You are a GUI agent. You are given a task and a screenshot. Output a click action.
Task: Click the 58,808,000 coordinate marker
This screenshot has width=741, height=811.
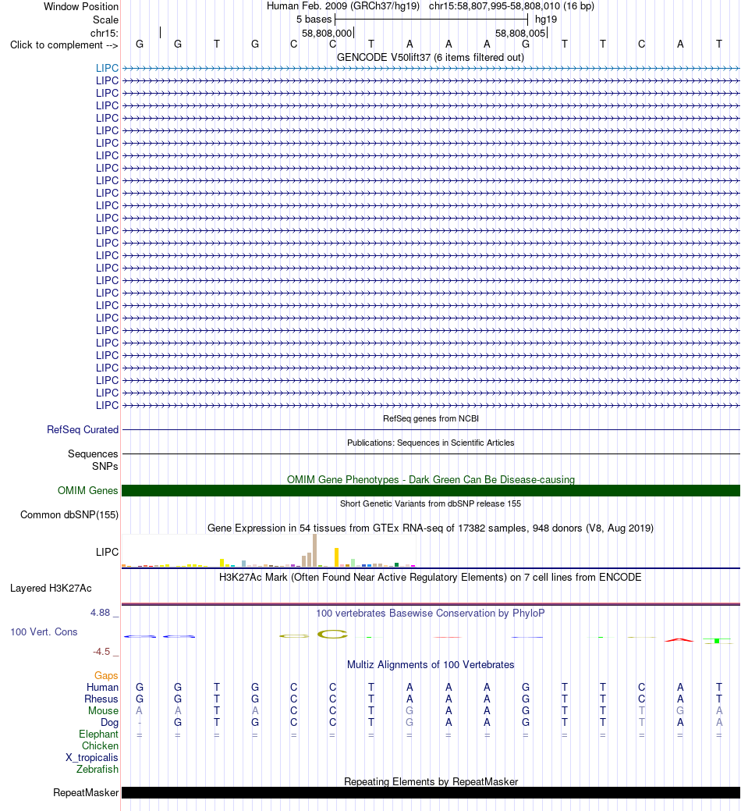pos(327,33)
